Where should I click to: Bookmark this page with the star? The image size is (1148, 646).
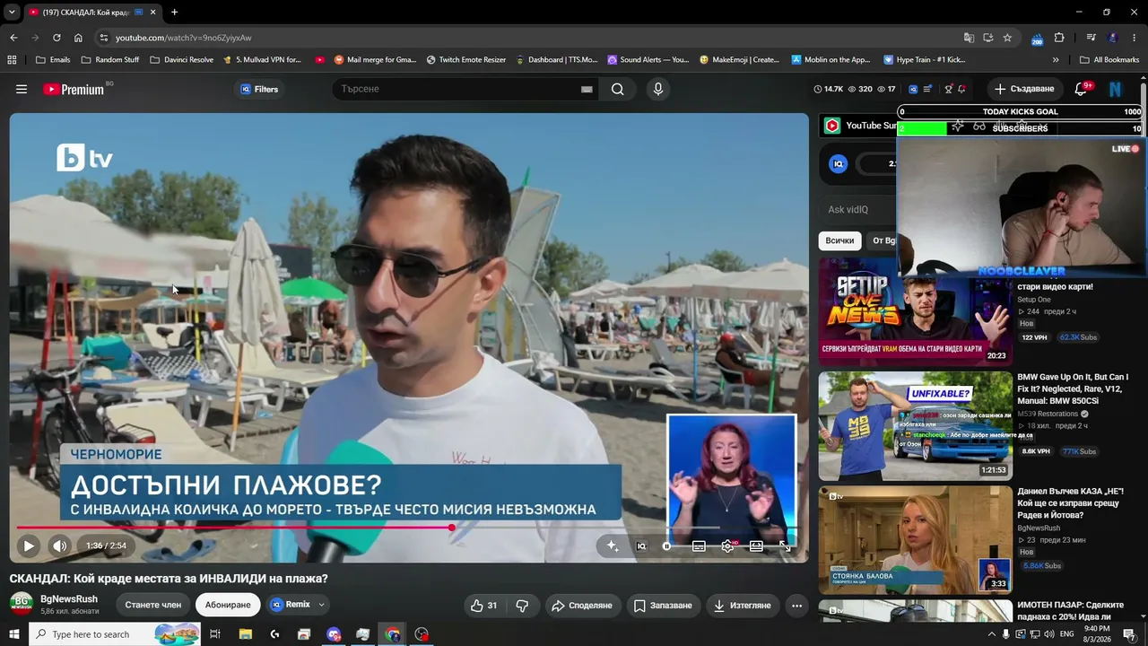(x=1007, y=38)
